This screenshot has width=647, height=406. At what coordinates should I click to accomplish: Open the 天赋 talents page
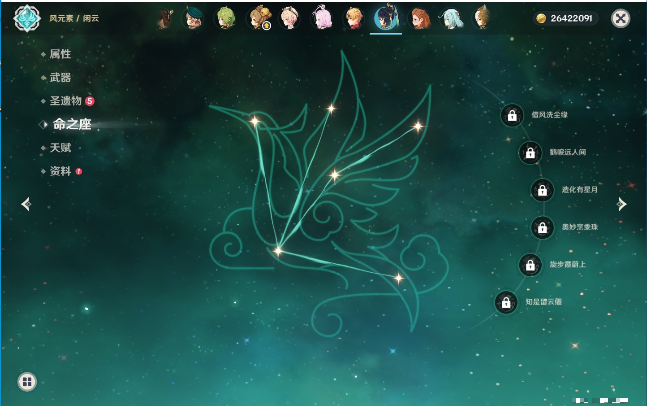(60, 148)
